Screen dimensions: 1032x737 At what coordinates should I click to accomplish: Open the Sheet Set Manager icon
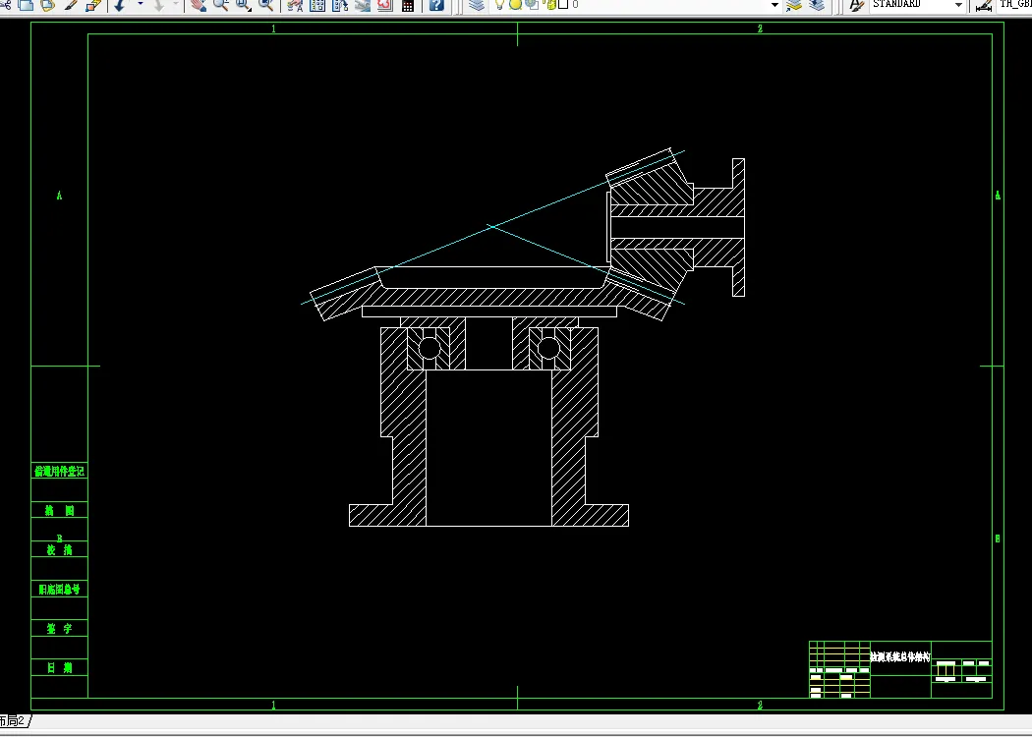pos(363,5)
